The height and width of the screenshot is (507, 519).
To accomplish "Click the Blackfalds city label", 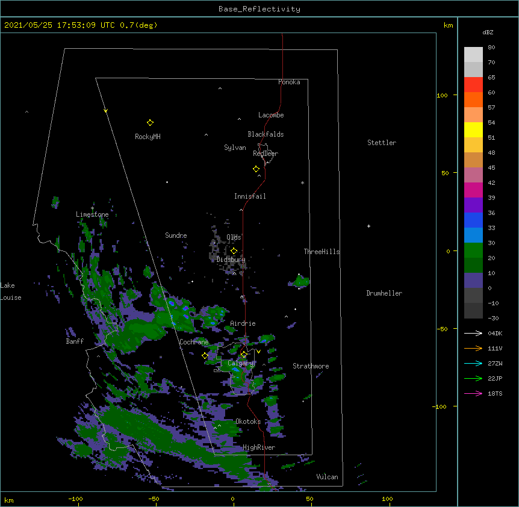I will [x=266, y=134].
